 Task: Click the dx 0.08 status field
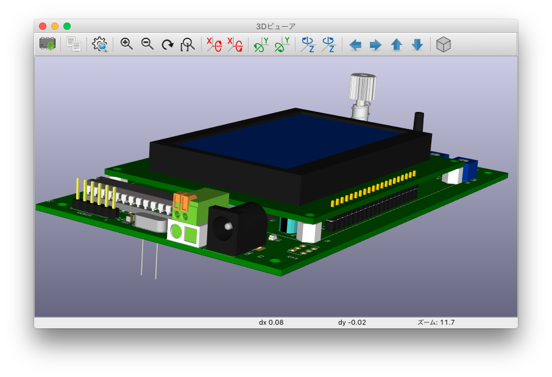click(x=271, y=322)
